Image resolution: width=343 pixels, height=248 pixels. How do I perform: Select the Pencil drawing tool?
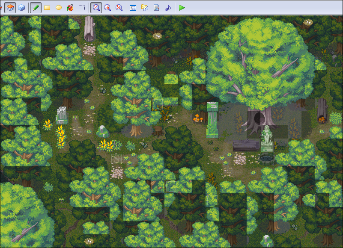36,8
